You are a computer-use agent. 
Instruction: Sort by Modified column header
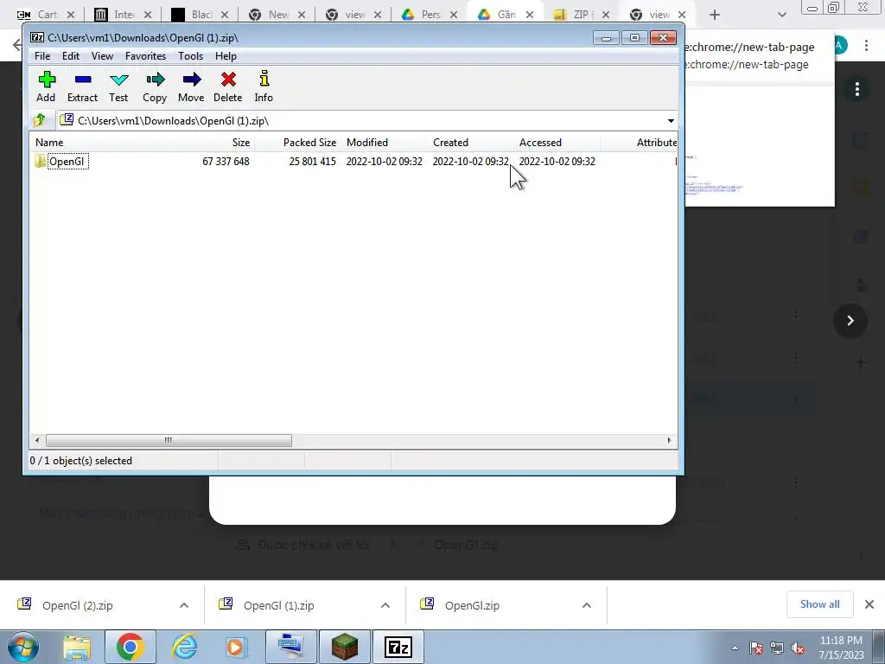click(x=384, y=143)
